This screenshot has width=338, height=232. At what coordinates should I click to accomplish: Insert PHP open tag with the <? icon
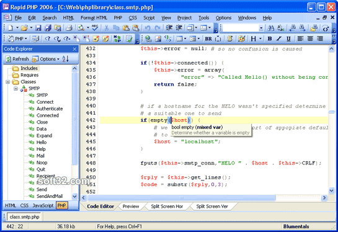pyautogui.click(x=47, y=39)
